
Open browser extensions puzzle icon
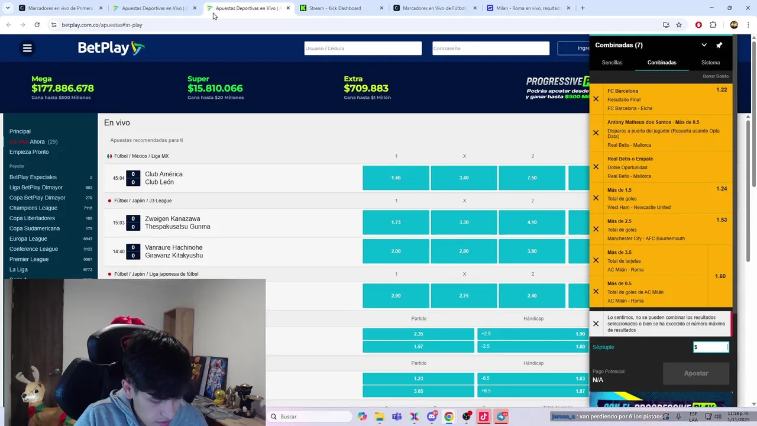pyautogui.click(x=713, y=25)
